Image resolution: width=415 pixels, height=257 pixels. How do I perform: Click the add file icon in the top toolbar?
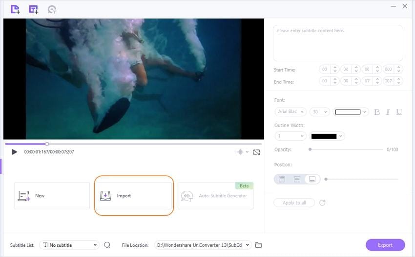pyautogui.click(x=15, y=9)
